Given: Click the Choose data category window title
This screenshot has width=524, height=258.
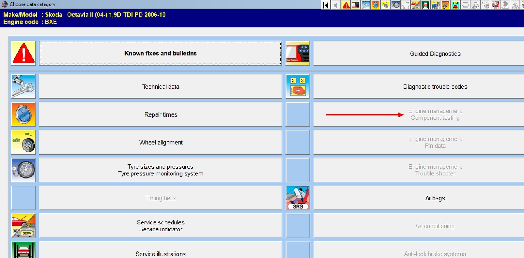Looking at the screenshot, I should (32, 4).
